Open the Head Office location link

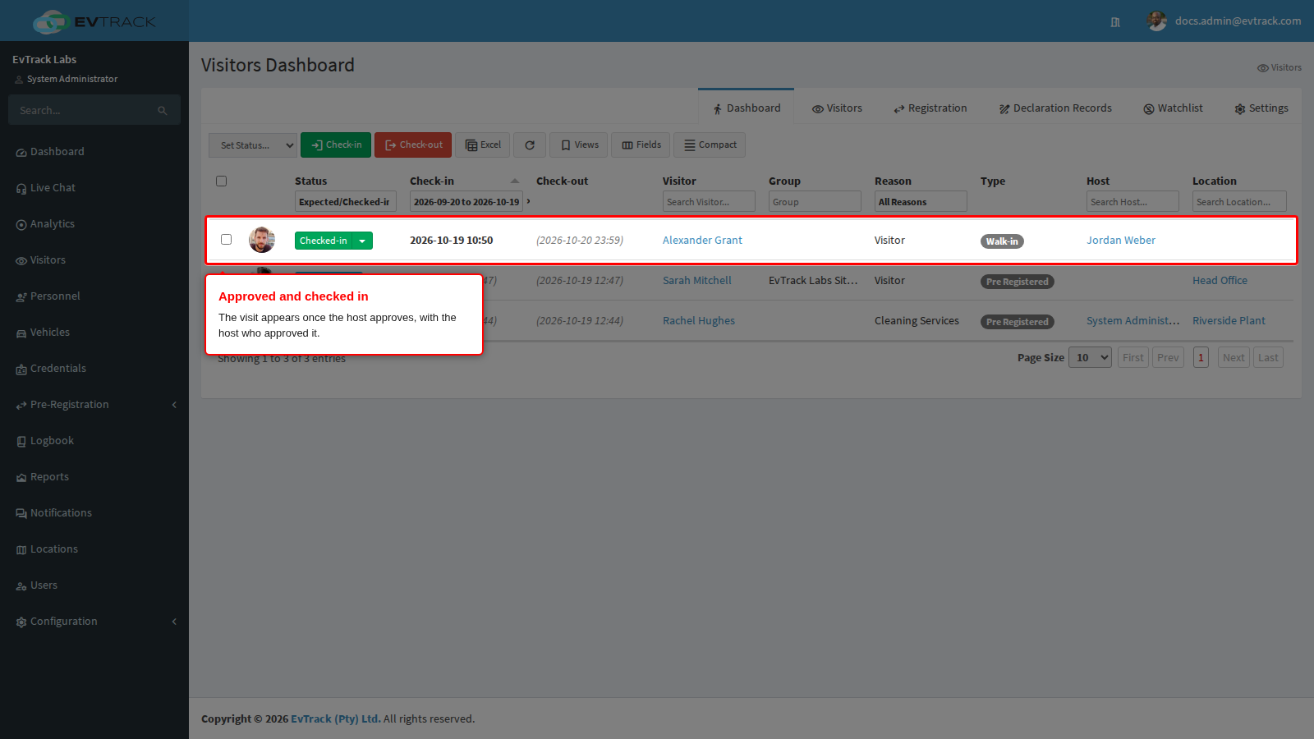pos(1220,281)
